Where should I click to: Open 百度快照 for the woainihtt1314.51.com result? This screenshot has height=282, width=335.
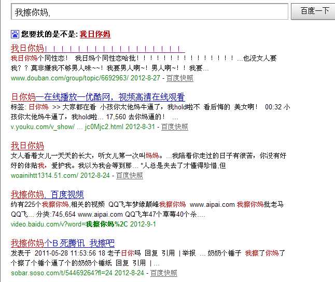(x=130, y=175)
